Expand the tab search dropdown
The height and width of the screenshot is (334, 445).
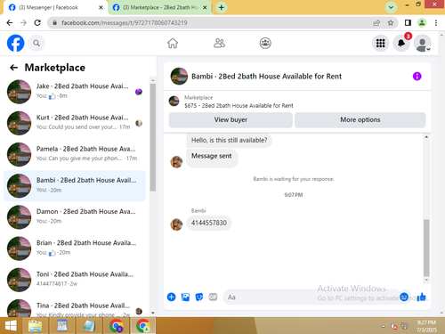pos(391,7)
